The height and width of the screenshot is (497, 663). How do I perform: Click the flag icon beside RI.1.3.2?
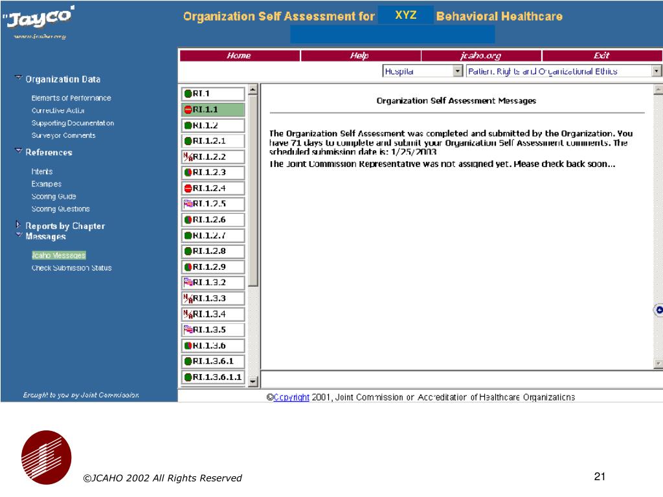click(188, 282)
